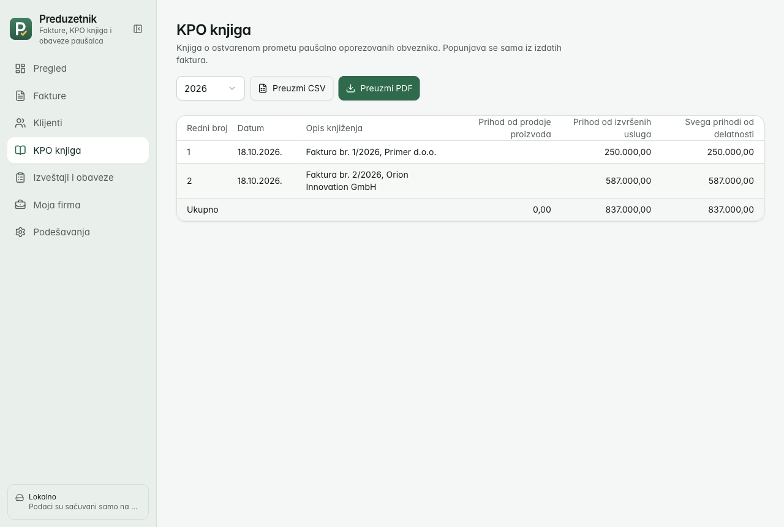Screen dimensions: 784x527
Task: Click the KPO knjiga book icon
Action: (20, 150)
